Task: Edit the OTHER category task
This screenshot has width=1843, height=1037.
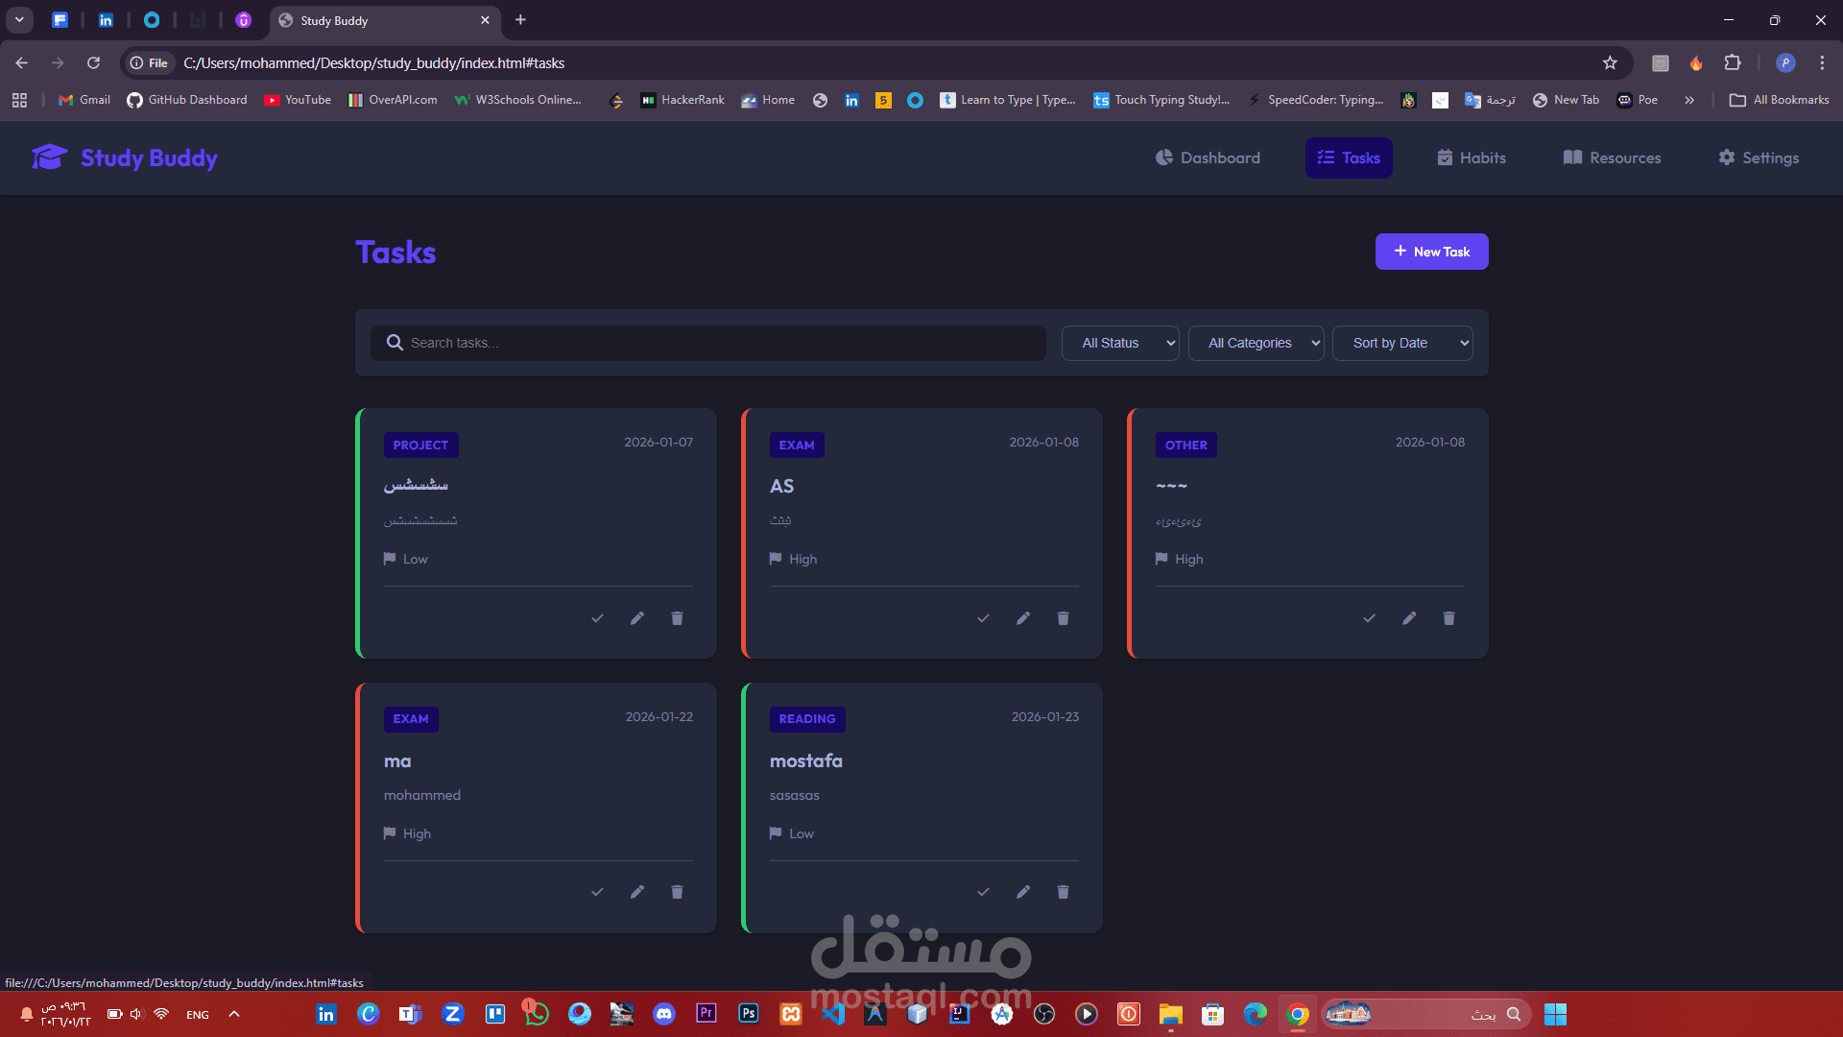Action: pos(1409,618)
